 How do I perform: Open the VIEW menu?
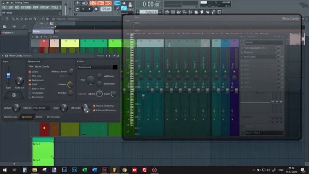[x=36, y=8]
